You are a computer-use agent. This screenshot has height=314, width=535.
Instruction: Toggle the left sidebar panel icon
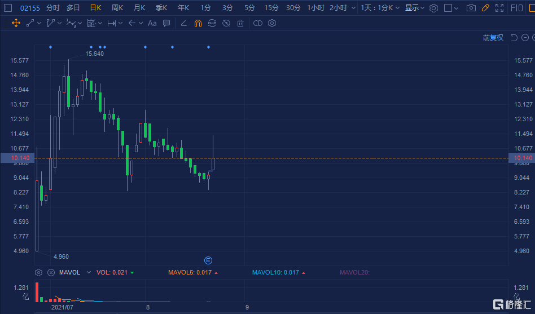(x=8, y=8)
